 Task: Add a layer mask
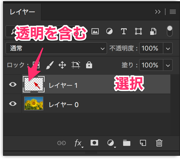94,143
